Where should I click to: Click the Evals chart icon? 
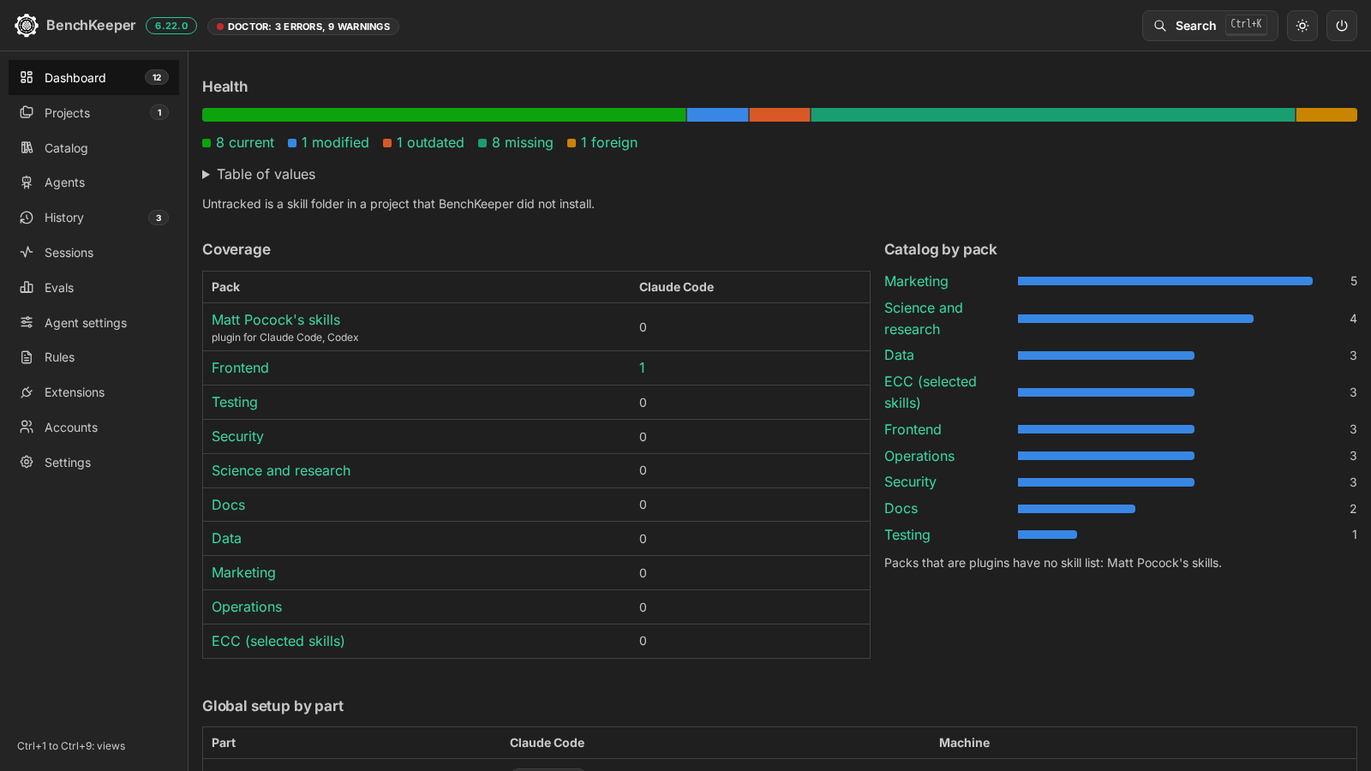(x=27, y=287)
